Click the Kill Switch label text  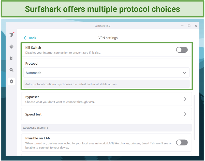pos(33,48)
